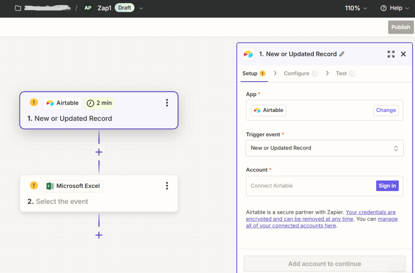Expand the Zap1 draft dropdown chevron

[141, 8]
